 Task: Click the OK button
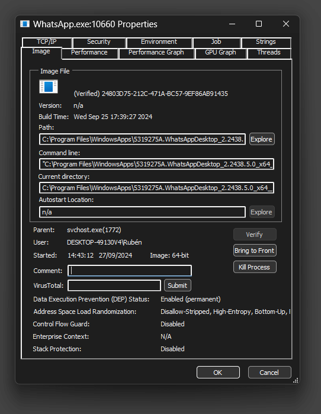[x=218, y=373]
